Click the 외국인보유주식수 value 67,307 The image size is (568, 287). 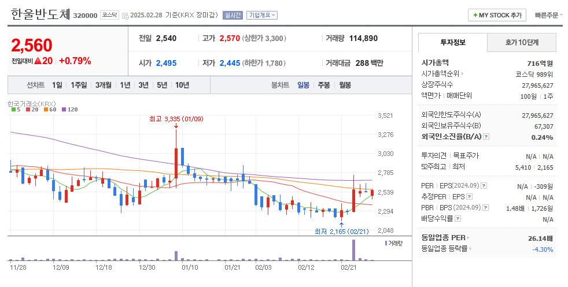click(544, 126)
